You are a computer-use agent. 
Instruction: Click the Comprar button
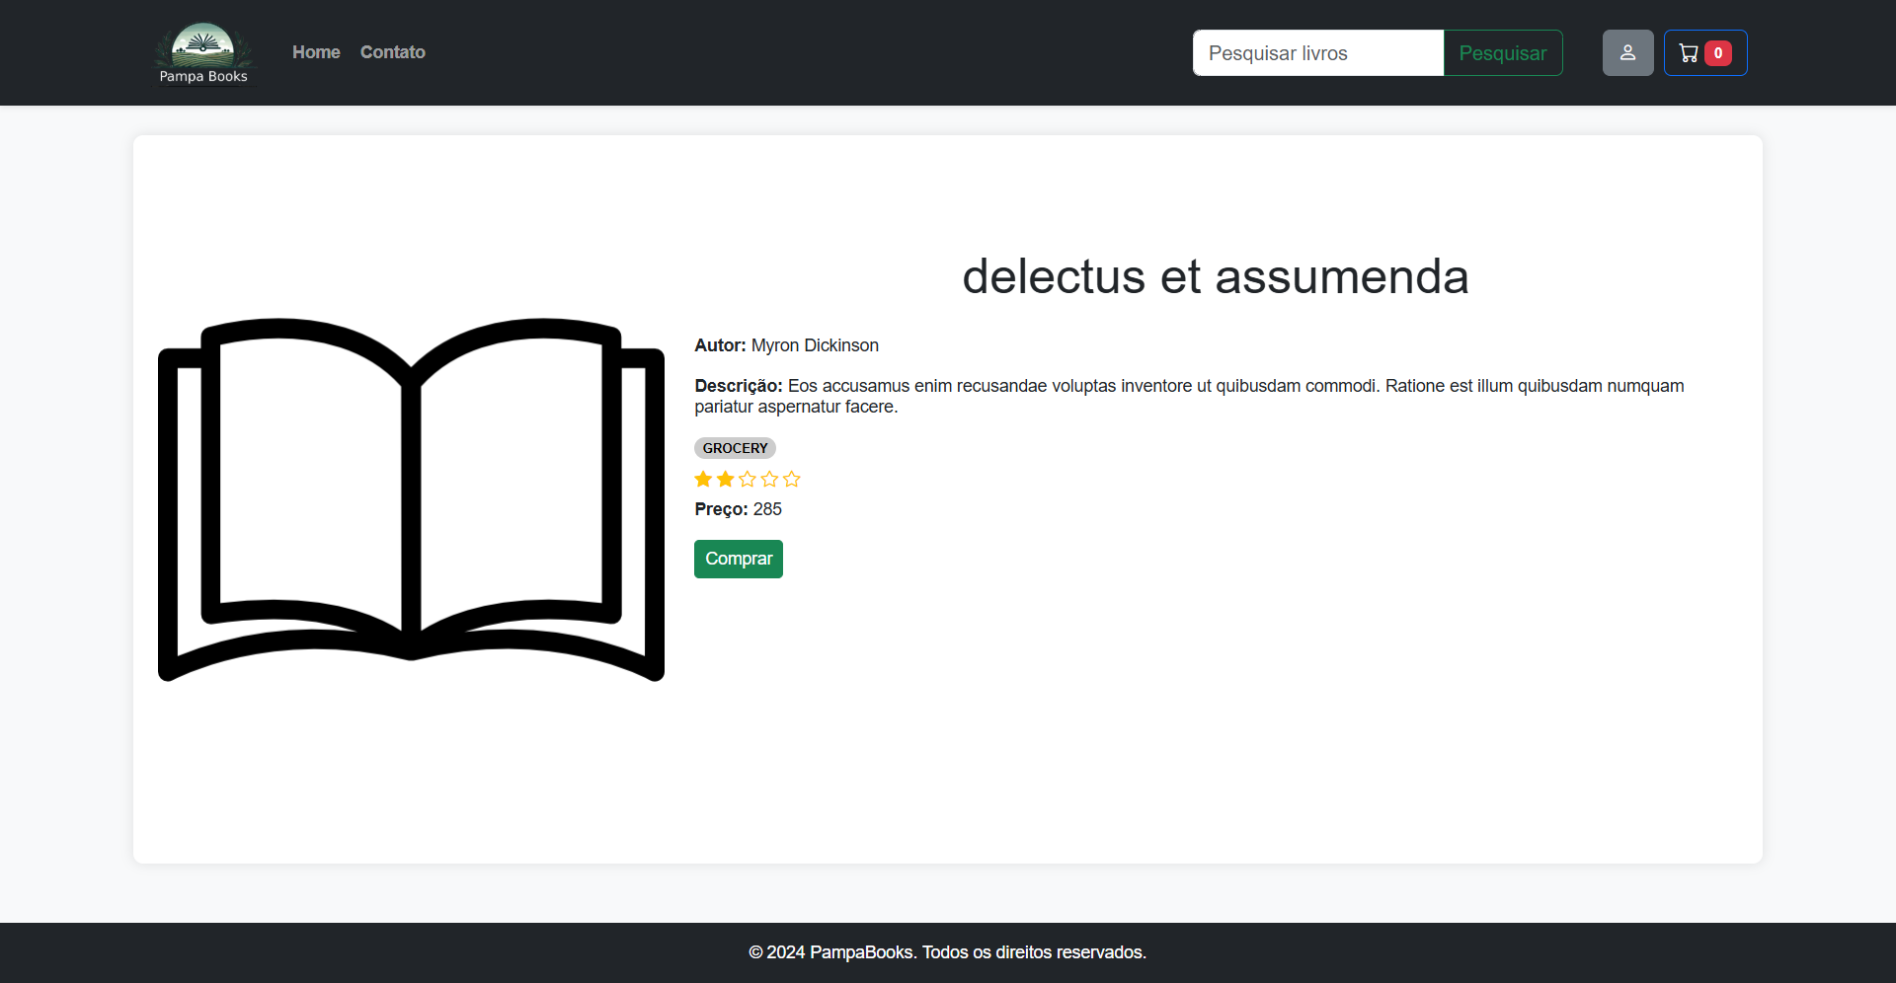pos(738,559)
